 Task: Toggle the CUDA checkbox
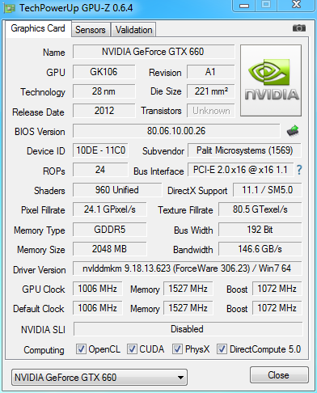pyautogui.click(x=132, y=349)
